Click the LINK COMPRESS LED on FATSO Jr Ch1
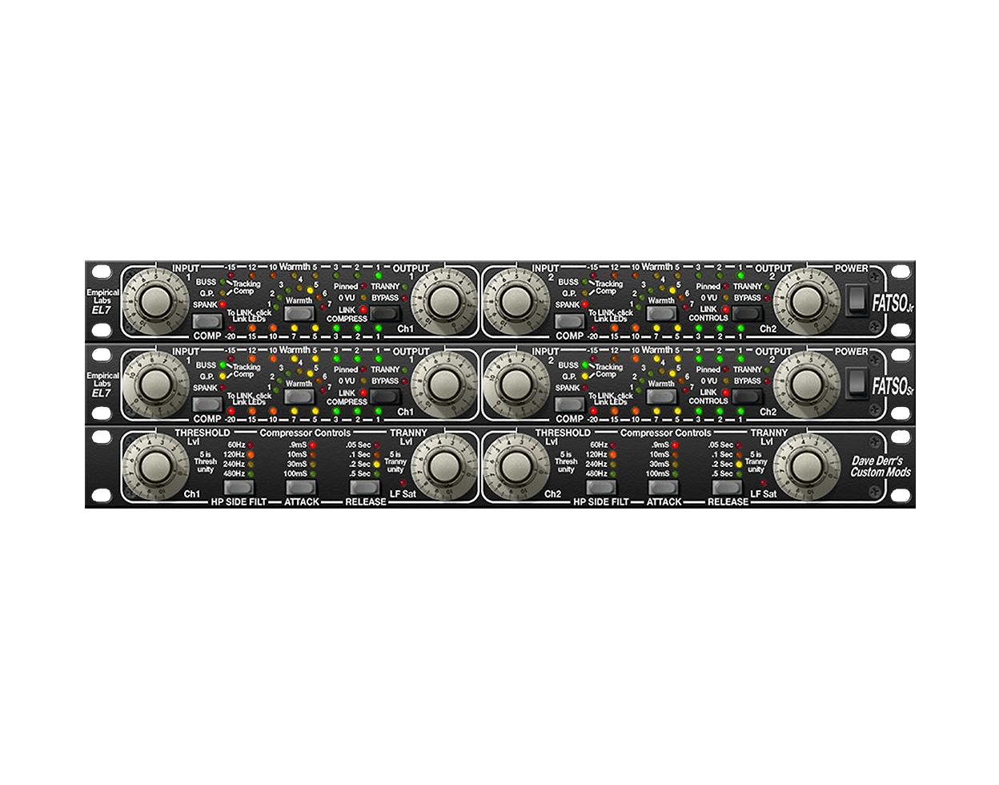 363,309
